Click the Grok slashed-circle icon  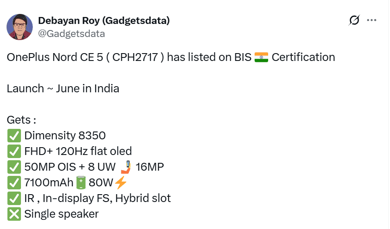pyautogui.click(x=355, y=20)
